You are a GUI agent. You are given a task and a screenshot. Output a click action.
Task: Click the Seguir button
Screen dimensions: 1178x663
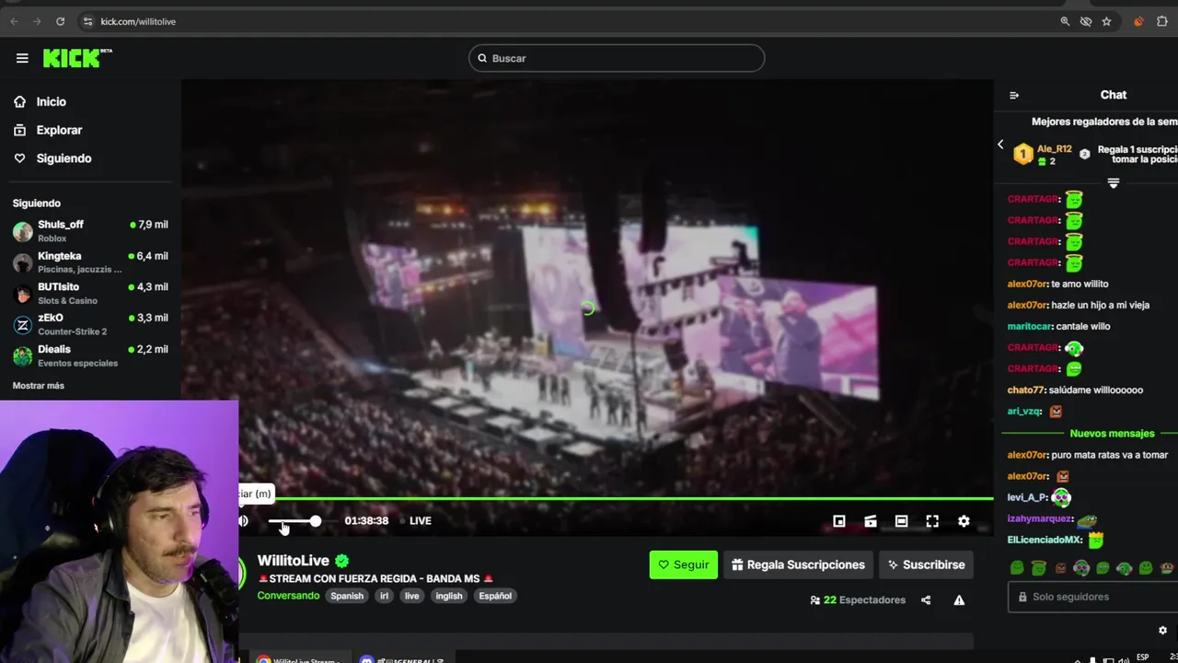click(x=683, y=564)
